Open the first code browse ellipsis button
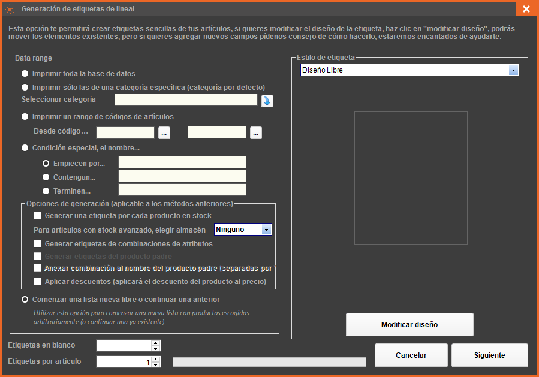 point(164,133)
